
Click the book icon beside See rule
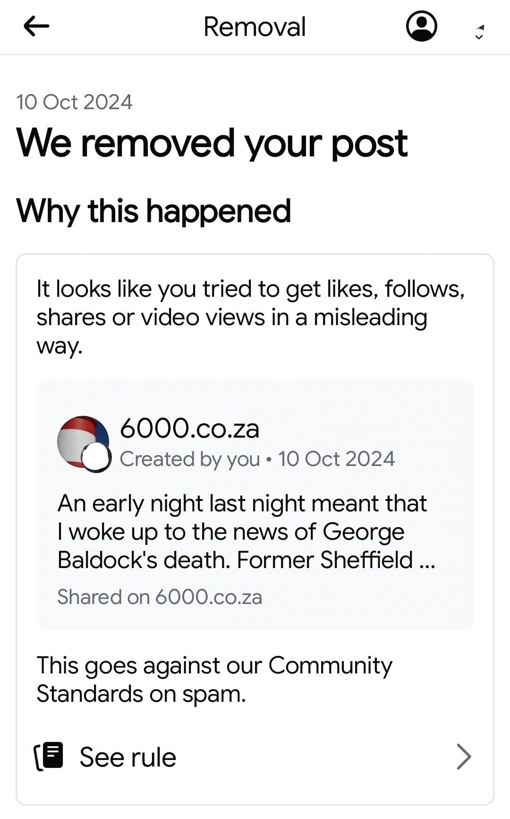(x=50, y=757)
